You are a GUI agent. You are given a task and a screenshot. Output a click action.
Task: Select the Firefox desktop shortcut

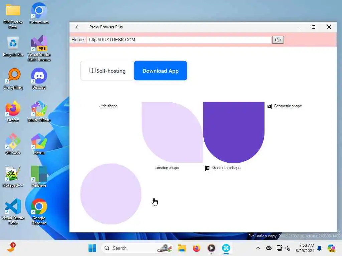pos(13,111)
